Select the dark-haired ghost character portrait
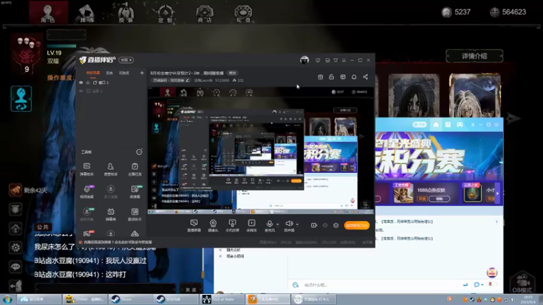543x305 pixels. coord(414,96)
